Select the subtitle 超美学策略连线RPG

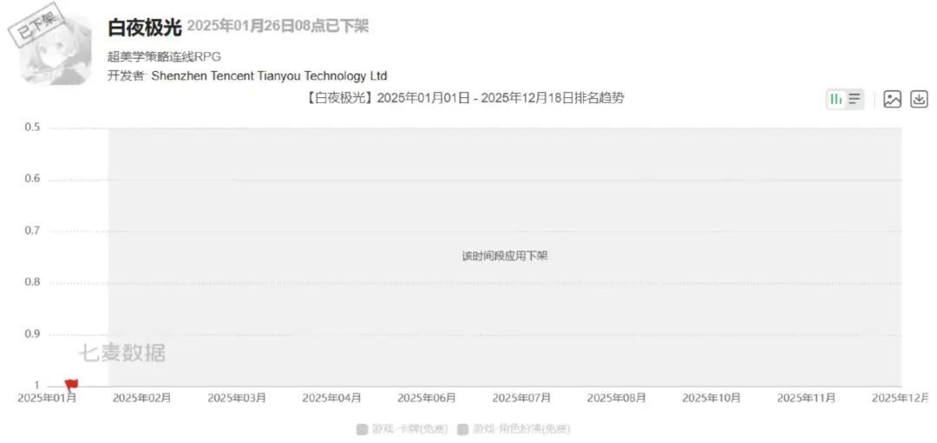pos(164,56)
